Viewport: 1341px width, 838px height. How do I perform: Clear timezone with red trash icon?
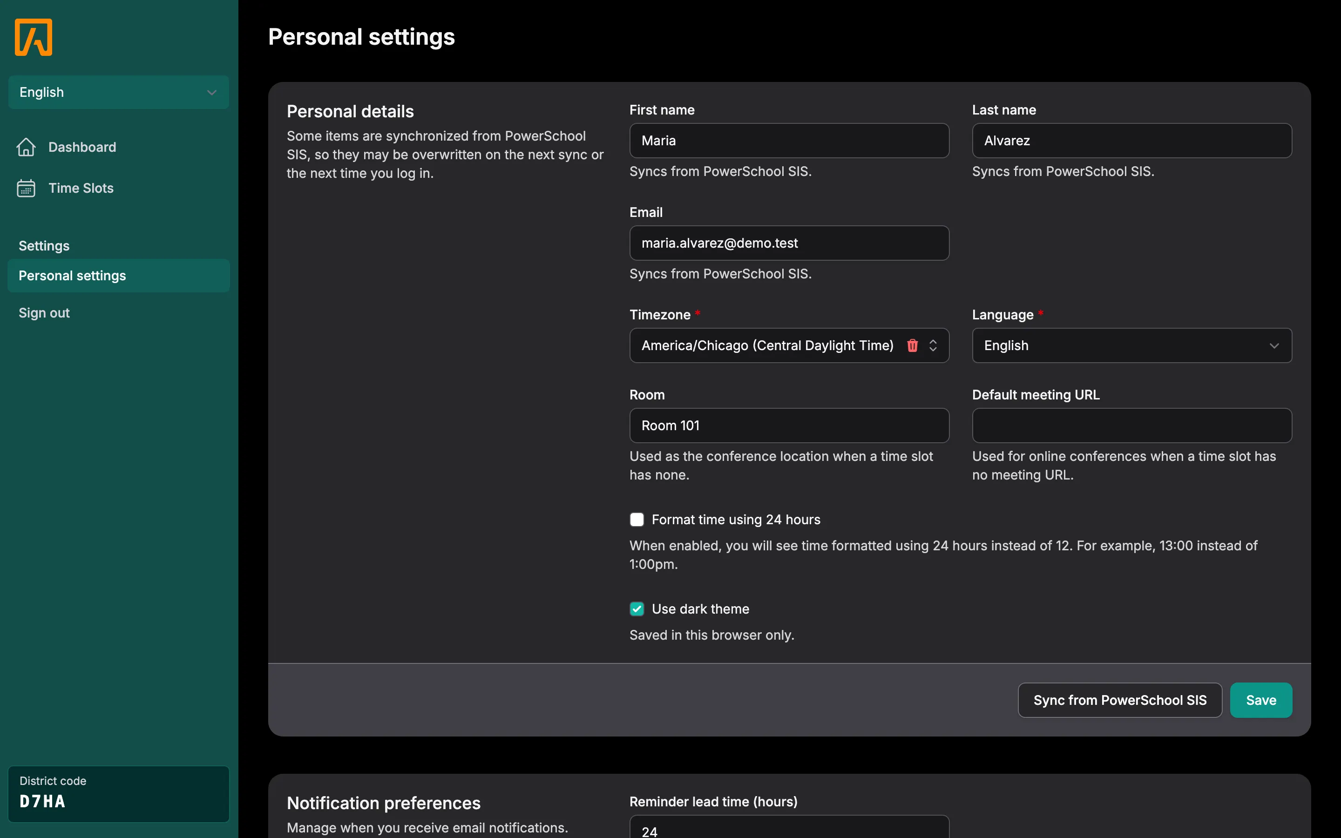(912, 345)
